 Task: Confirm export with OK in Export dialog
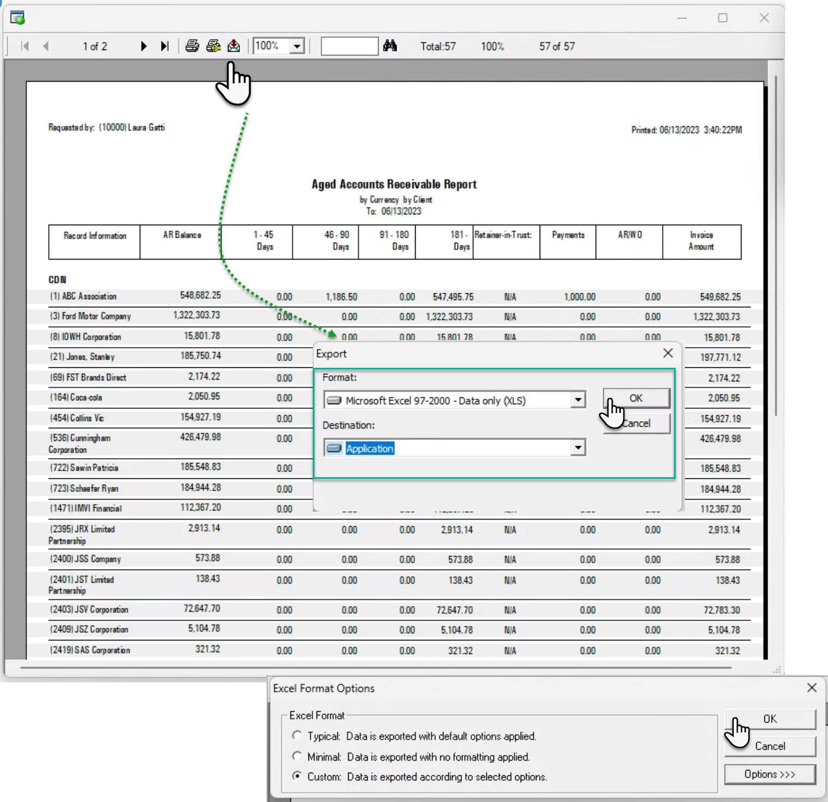[x=637, y=398]
